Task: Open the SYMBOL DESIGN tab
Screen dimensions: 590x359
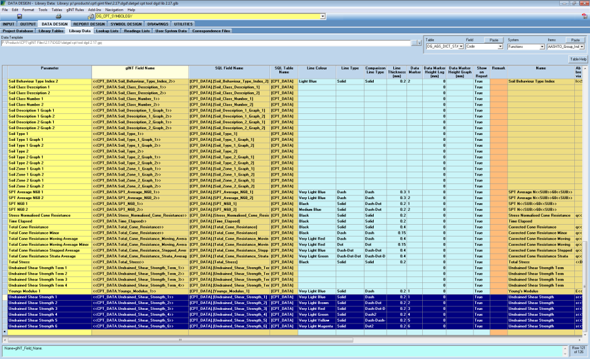Action: pyautogui.click(x=125, y=24)
